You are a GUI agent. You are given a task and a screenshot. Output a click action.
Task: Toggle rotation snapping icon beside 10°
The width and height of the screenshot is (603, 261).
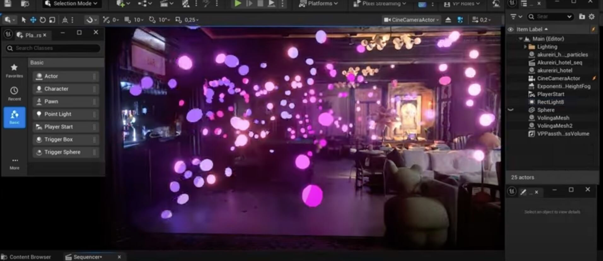point(152,20)
